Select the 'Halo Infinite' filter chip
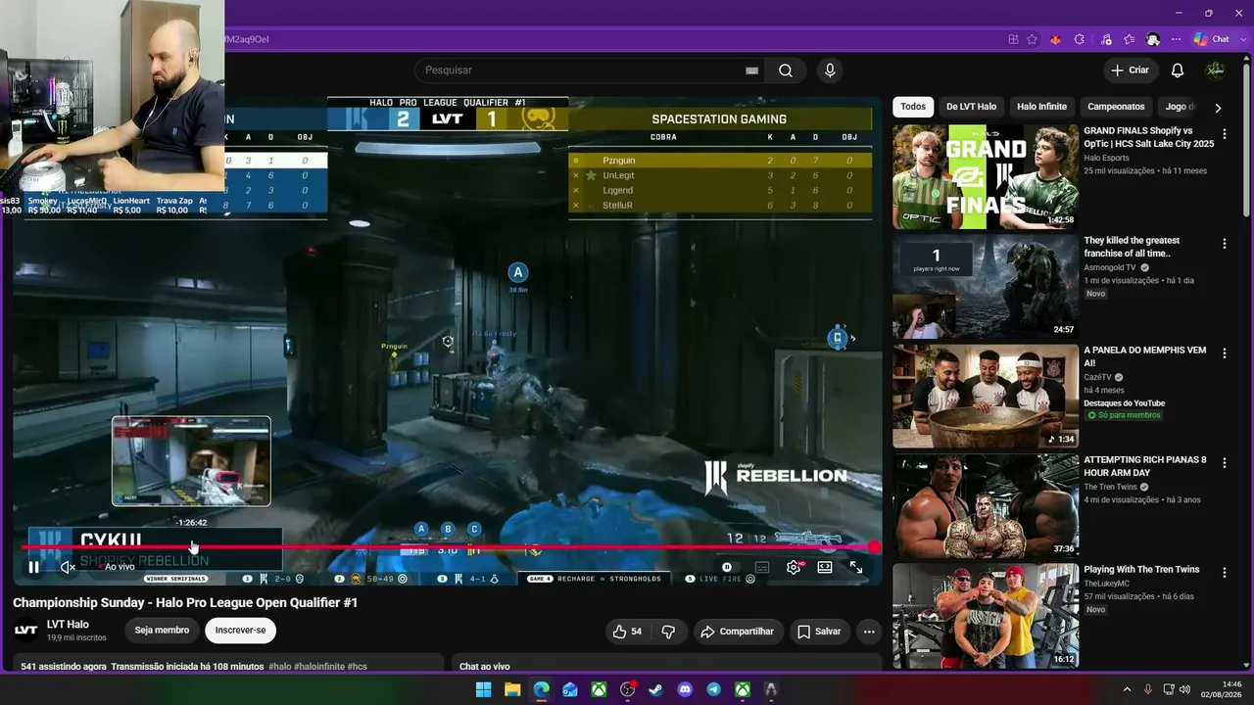 click(1041, 107)
